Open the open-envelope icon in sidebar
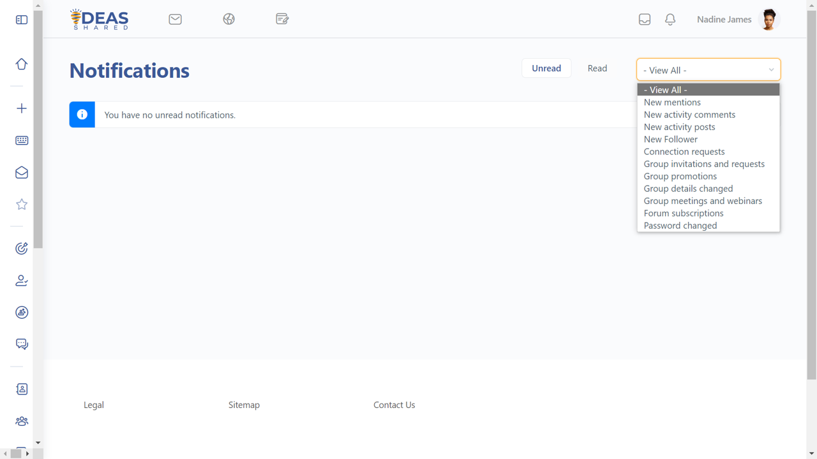 click(22, 172)
